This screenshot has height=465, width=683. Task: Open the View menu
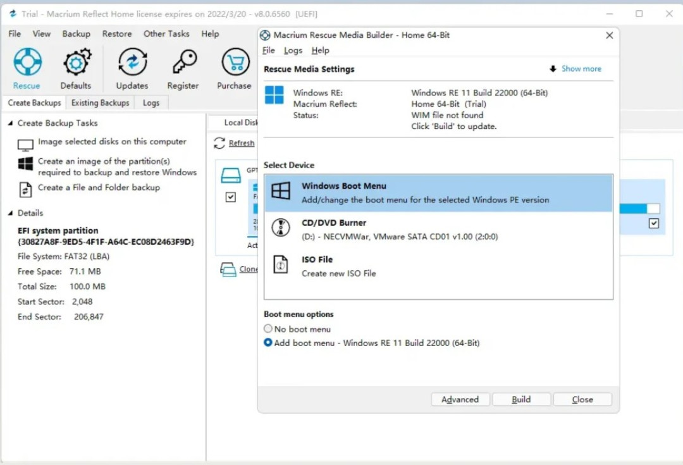[x=41, y=34]
